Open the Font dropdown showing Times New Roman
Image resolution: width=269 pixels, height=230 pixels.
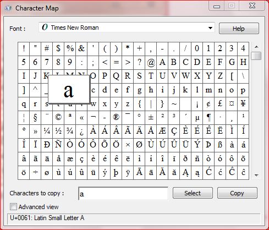[127, 28]
